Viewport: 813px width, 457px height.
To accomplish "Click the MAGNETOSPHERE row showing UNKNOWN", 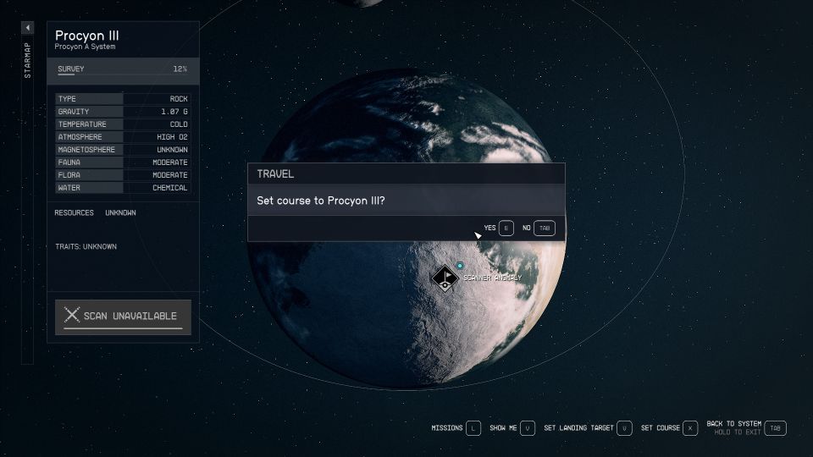I will pyautogui.click(x=123, y=150).
